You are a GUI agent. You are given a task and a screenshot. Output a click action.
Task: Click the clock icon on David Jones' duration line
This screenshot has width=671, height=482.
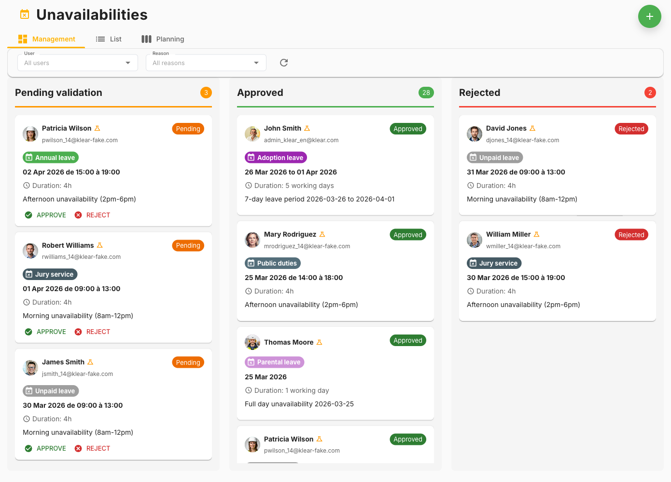point(471,185)
